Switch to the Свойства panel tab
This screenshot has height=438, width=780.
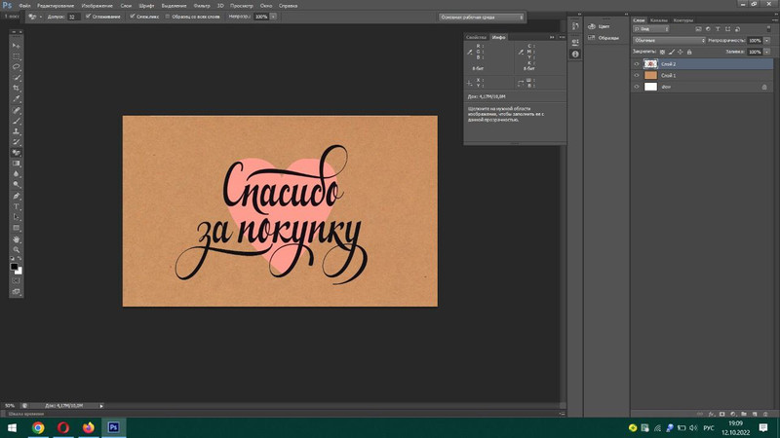(476, 37)
